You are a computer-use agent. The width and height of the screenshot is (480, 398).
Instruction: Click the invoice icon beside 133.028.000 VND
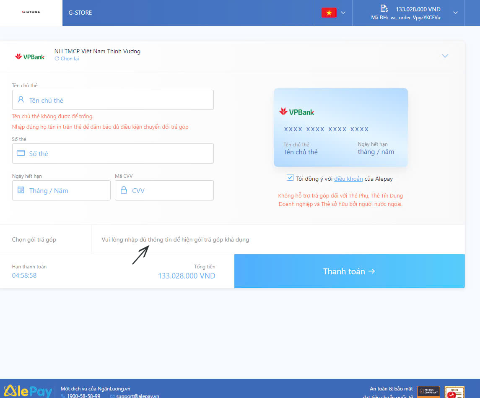384,8
